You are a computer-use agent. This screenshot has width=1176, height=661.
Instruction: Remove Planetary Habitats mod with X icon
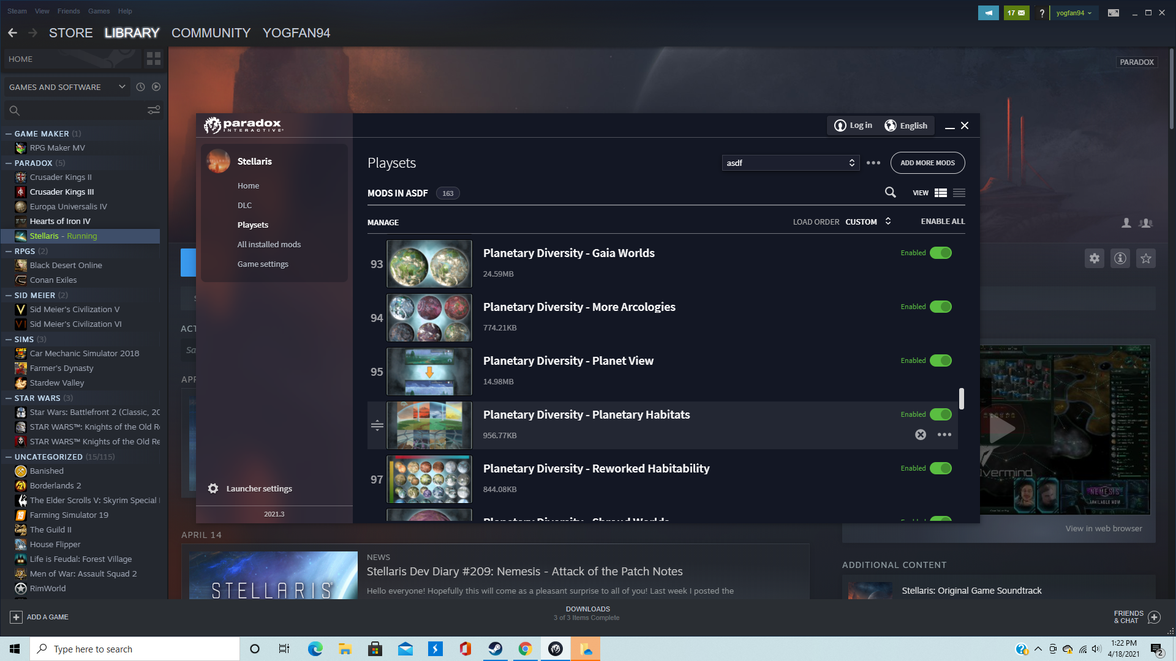pos(921,435)
